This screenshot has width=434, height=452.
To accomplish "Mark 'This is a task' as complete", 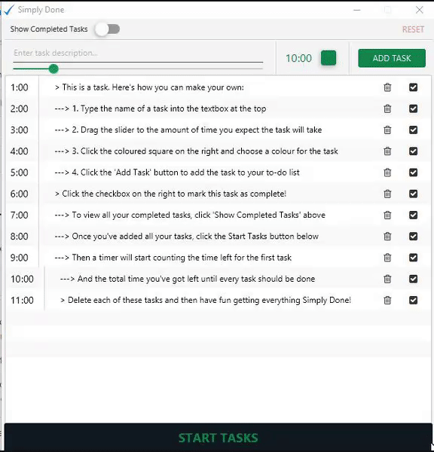I will [413, 87].
